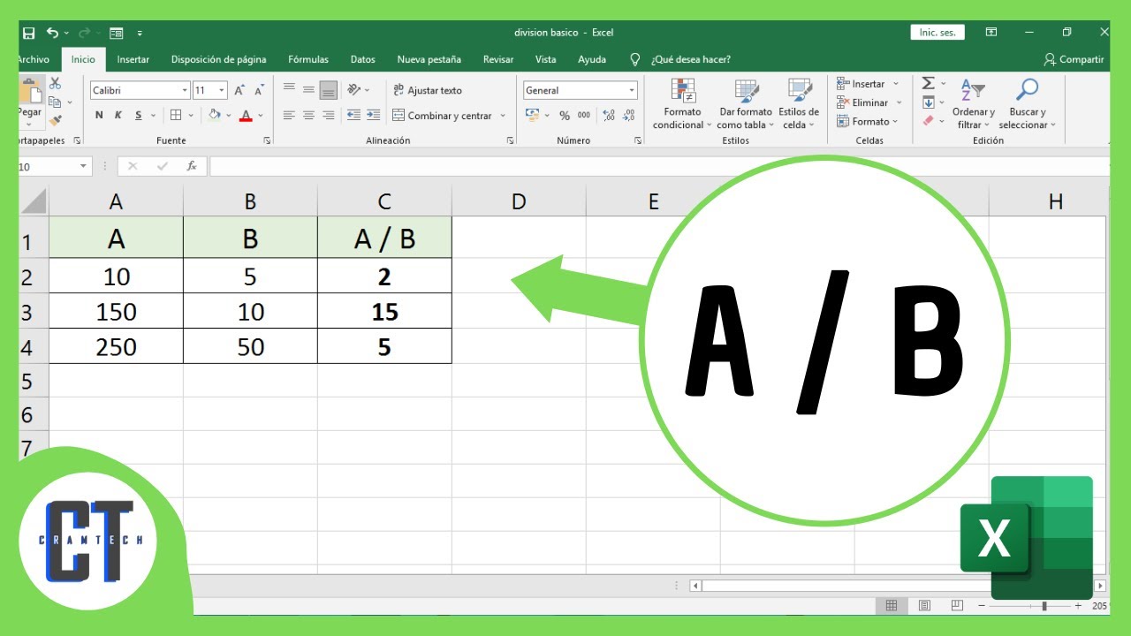
Task: Toggle center horizontal text alignment
Action: pyautogui.click(x=308, y=115)
